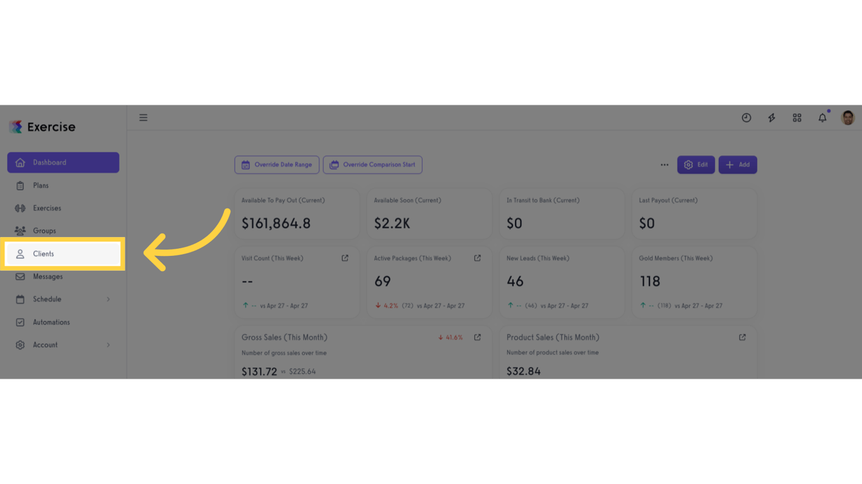The height and width of the screenshot is (484, 862).
Task: Open external link on Active Packages card
Action: [x=478, y=258]
